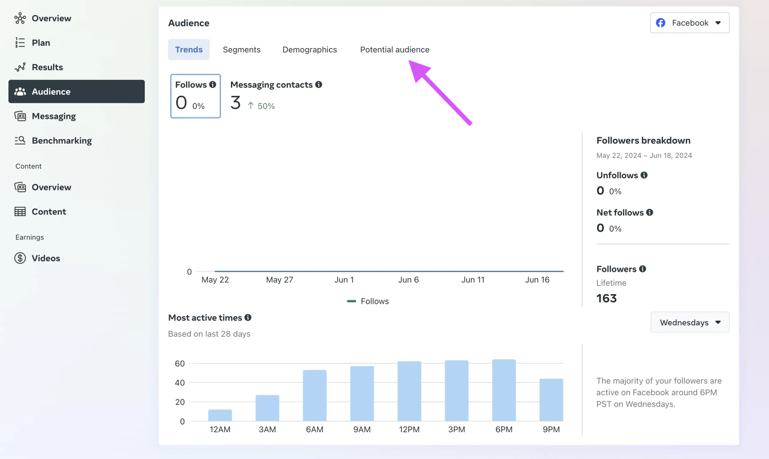Open the Overview insights icon in sidebar
The width and height of the screenshot is (769, 459).
(20, 18)
